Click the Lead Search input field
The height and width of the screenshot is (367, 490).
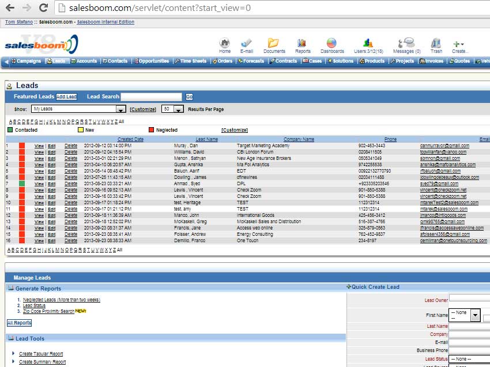tap(152, 97)
